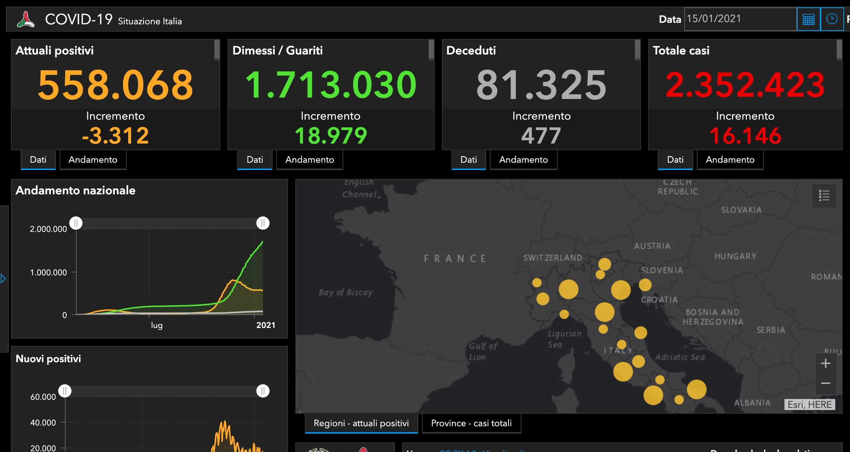Viewport: 850px width, 452px height.
Task: Click left range handle of Nuovi positivi chart
Action: coord(65,391)
